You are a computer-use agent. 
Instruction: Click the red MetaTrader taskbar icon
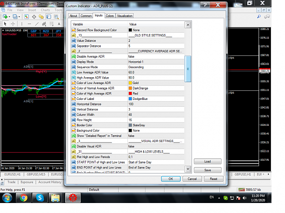(x=73, y=198)
